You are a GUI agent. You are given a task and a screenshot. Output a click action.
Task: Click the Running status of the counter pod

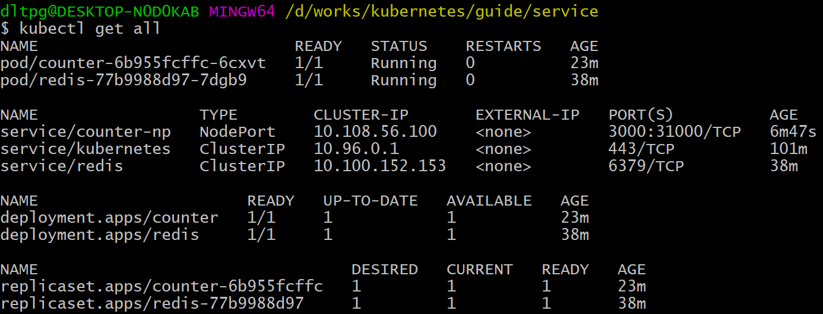click(404, 63)
